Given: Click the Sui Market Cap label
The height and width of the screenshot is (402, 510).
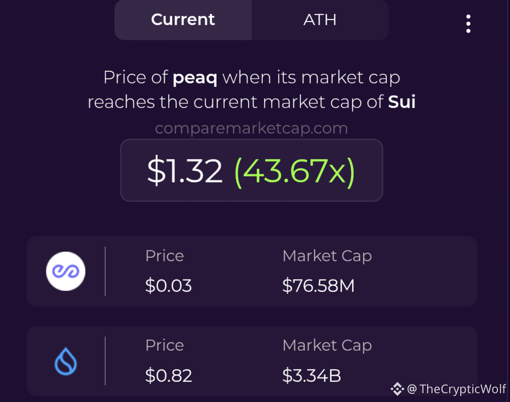Looking at the screenshot, I should 327,346.
